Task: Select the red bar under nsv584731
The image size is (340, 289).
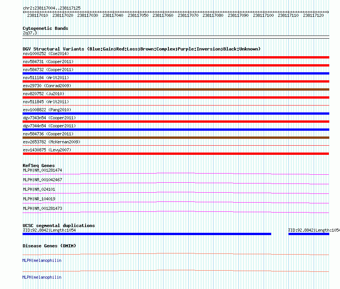Action: [176, 65]
